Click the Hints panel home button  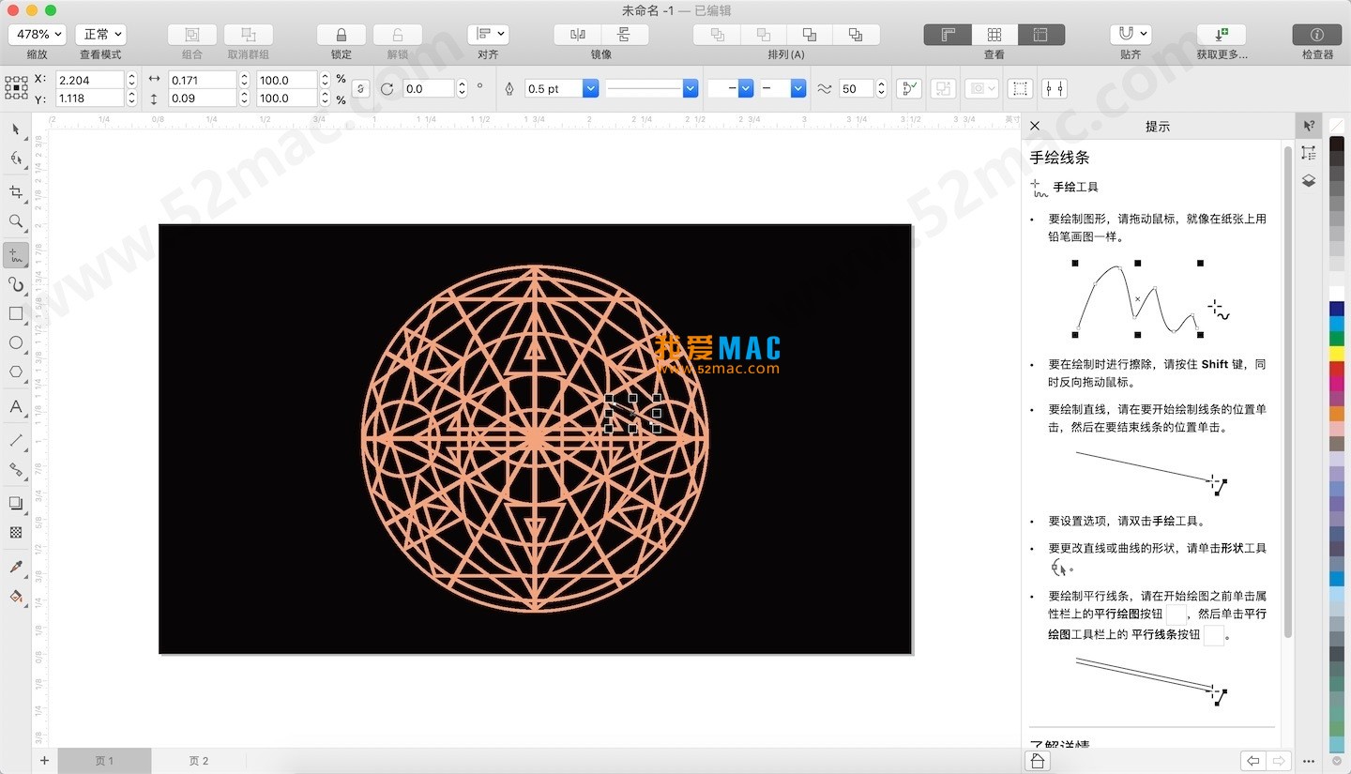click(x=1038, y=761)
